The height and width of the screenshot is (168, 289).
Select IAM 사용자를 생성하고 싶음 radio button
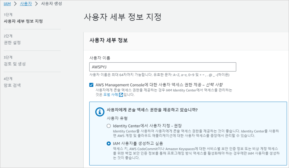coord(109,144)
